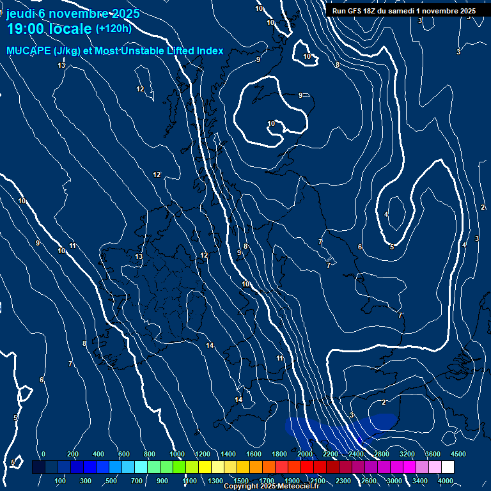The image size is (491, 491).
Task: Click the white 4000 legend color swatch
Action: pos(448,467)
